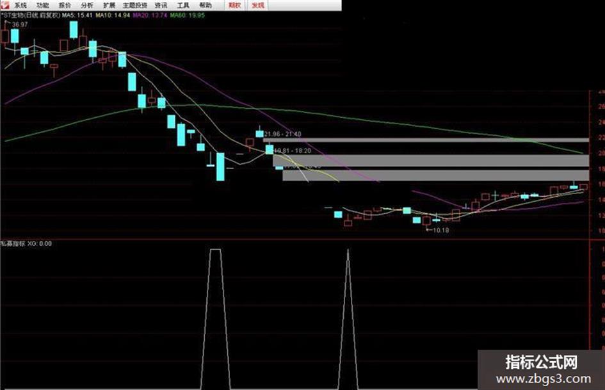Open the 分析 menu
605x390 pixels.
(87, 5)
